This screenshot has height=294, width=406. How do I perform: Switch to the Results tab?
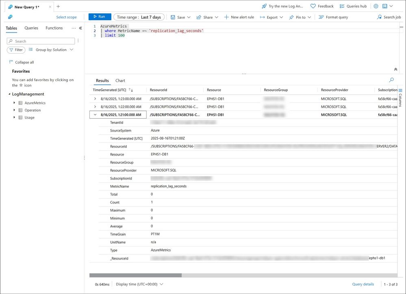[x=102, y=80]
